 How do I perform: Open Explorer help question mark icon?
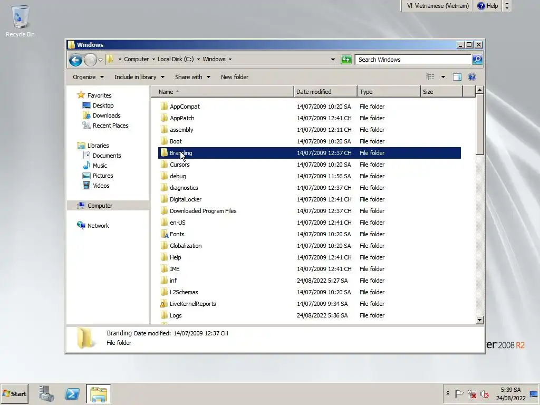[472, 77]
